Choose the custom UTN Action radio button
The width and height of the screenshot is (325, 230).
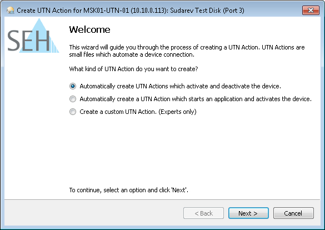pos(73,112)
